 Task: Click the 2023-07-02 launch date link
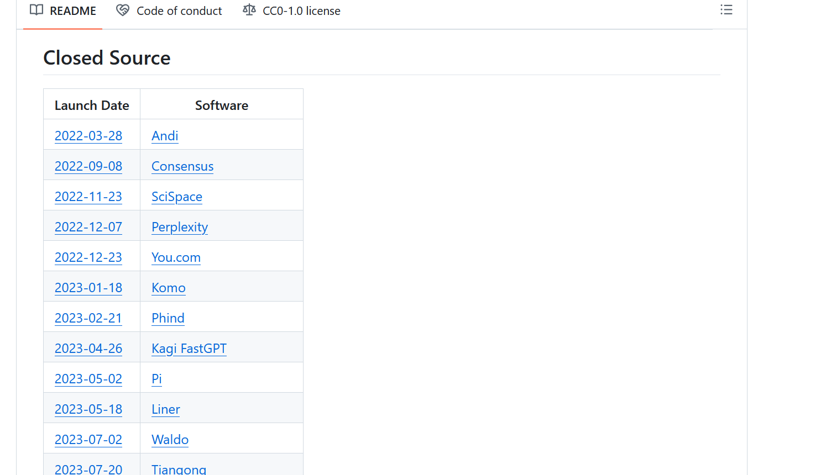click(x=88, y=440)
